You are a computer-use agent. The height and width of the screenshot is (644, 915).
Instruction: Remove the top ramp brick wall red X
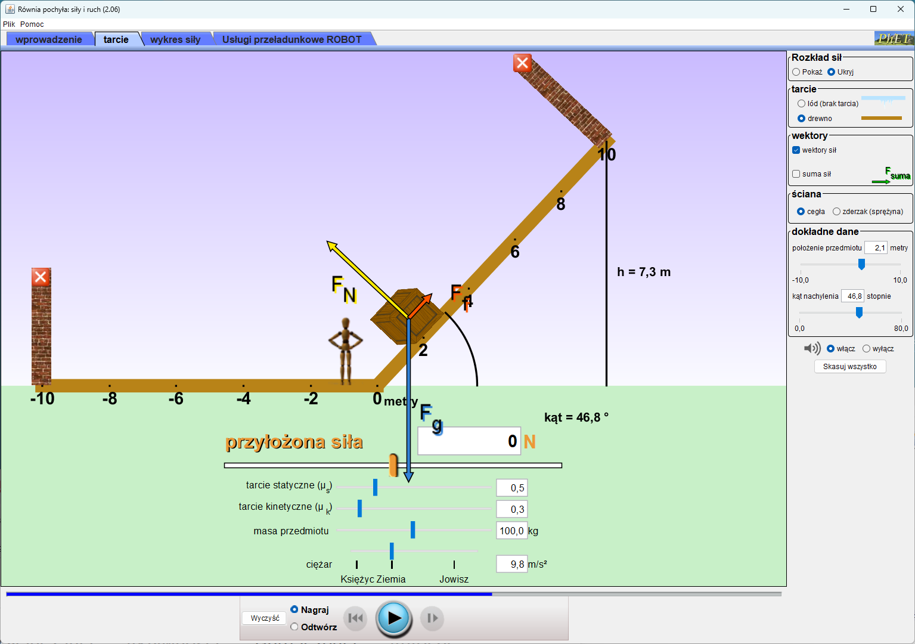coord(522,63)
